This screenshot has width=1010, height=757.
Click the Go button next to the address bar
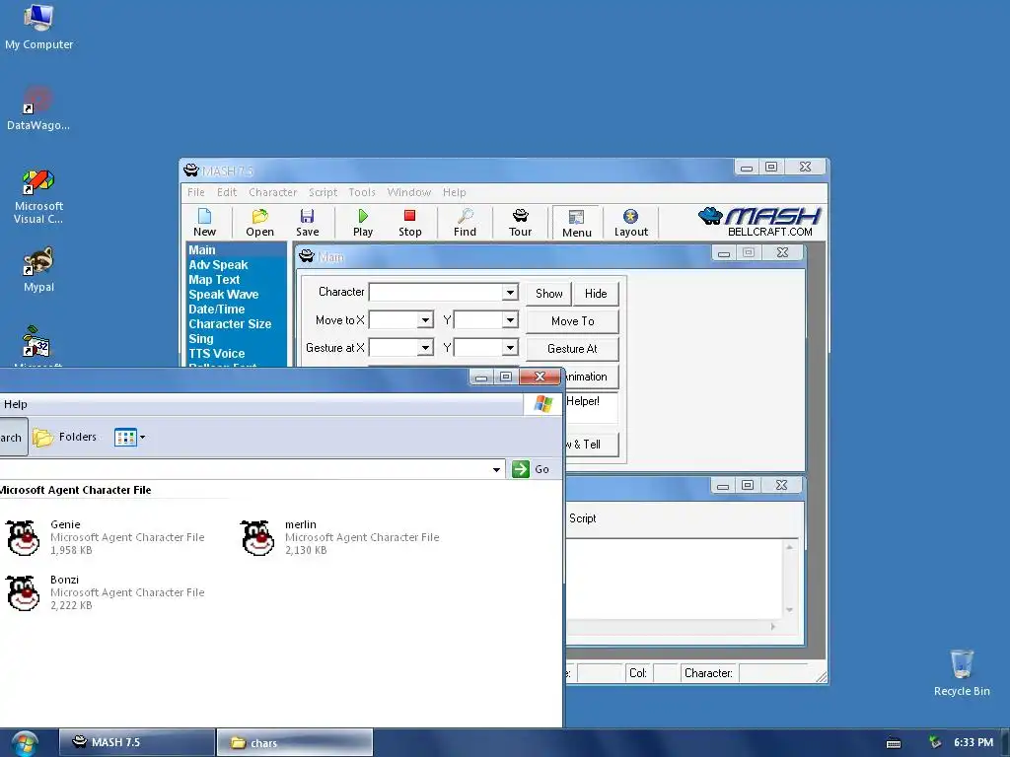point(531,469)
